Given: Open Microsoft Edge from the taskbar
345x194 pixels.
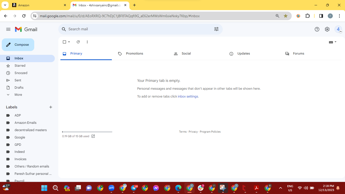Looking at the screenshot, I should [x=178, y=188].
